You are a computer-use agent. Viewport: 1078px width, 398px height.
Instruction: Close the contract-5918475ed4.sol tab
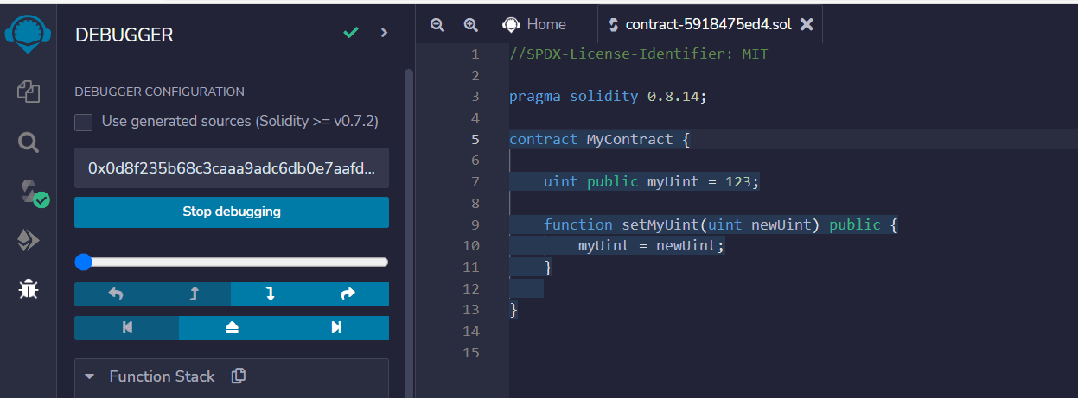click(807, 25)
